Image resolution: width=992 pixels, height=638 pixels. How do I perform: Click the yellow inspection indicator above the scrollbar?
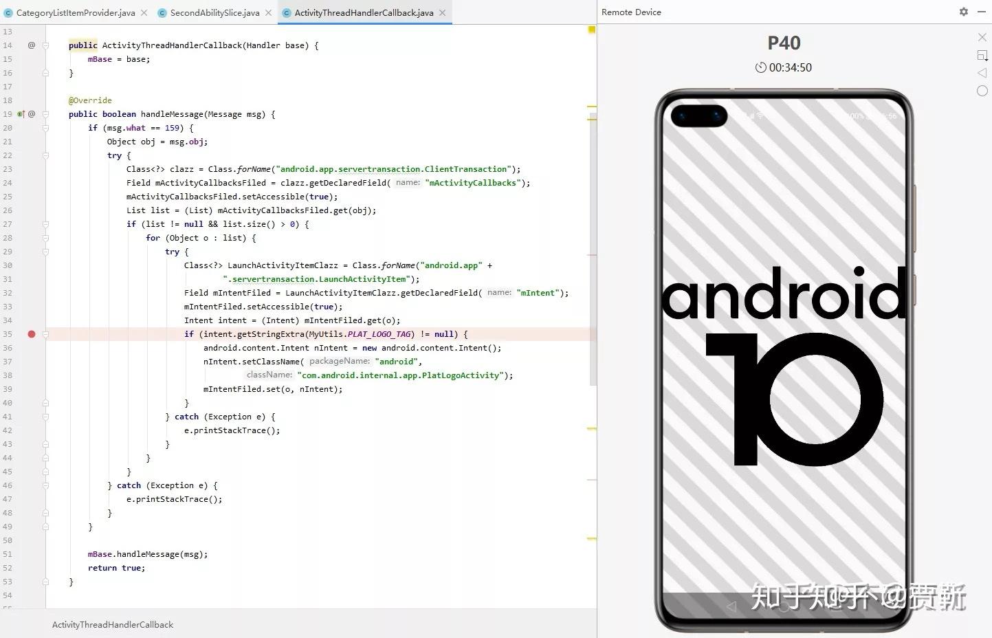coord(592,30)
